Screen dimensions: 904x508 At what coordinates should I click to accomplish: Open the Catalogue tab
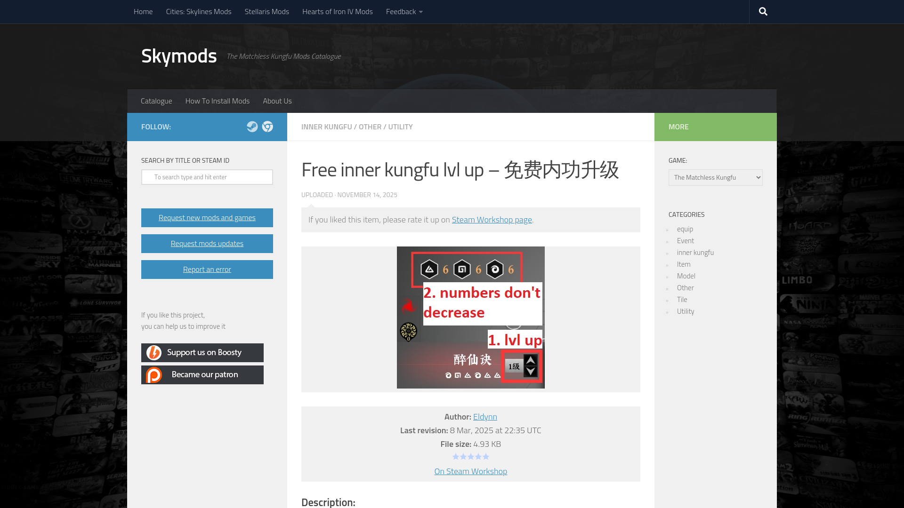[x=156, y=101]
